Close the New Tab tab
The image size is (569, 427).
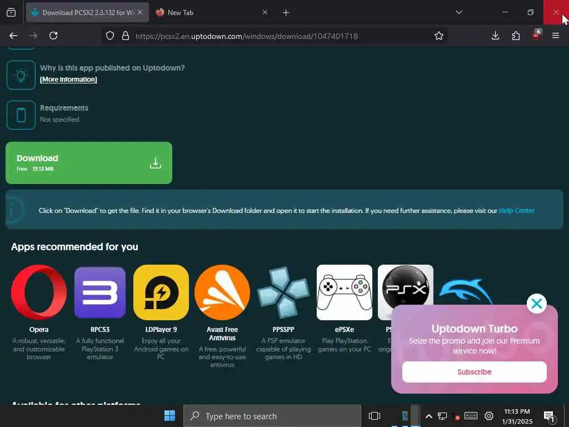(265, 12)
